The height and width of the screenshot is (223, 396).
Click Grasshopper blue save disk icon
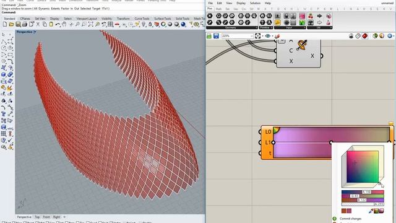(216, 36)
